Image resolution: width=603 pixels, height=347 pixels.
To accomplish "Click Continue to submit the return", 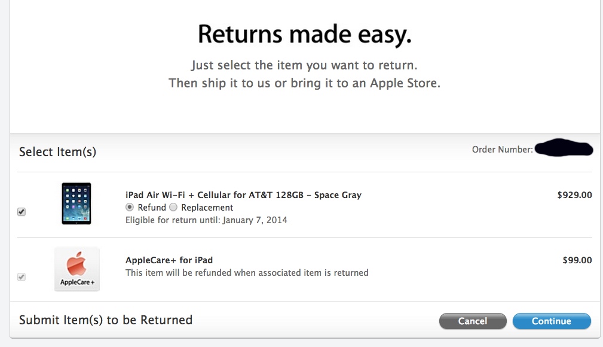I will [552, 321].
